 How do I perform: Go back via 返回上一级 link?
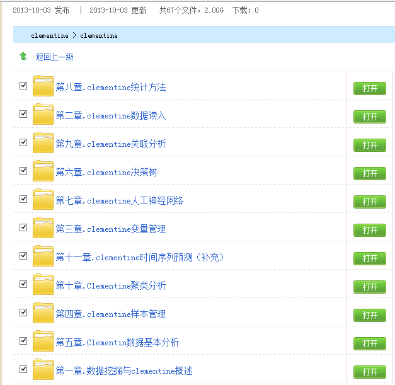click(x=54, y=57)
